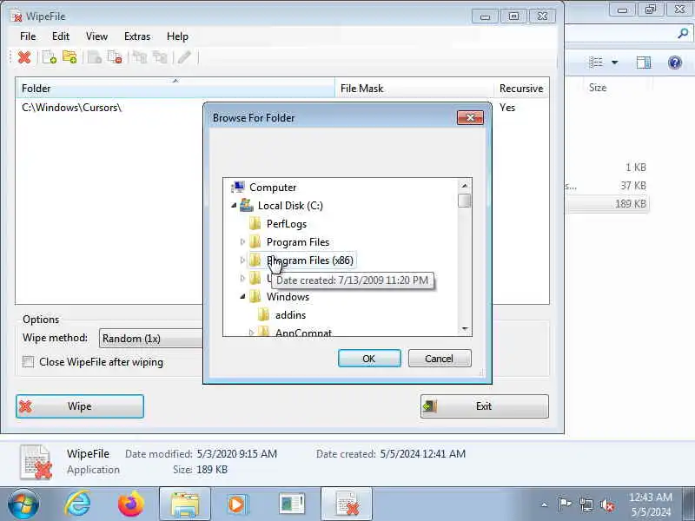
Task: Toggle the Explorer preview pane icon
Action: click(644, 63)
